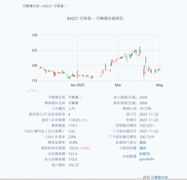
Task: Click the 115 label on the price axis
Action: pyautogui.click(x=34, y=81)
